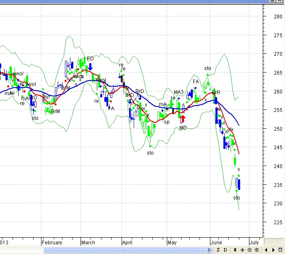Click the April label on time axis
This screenshot has height=254, width=285.
pos(127,242)
